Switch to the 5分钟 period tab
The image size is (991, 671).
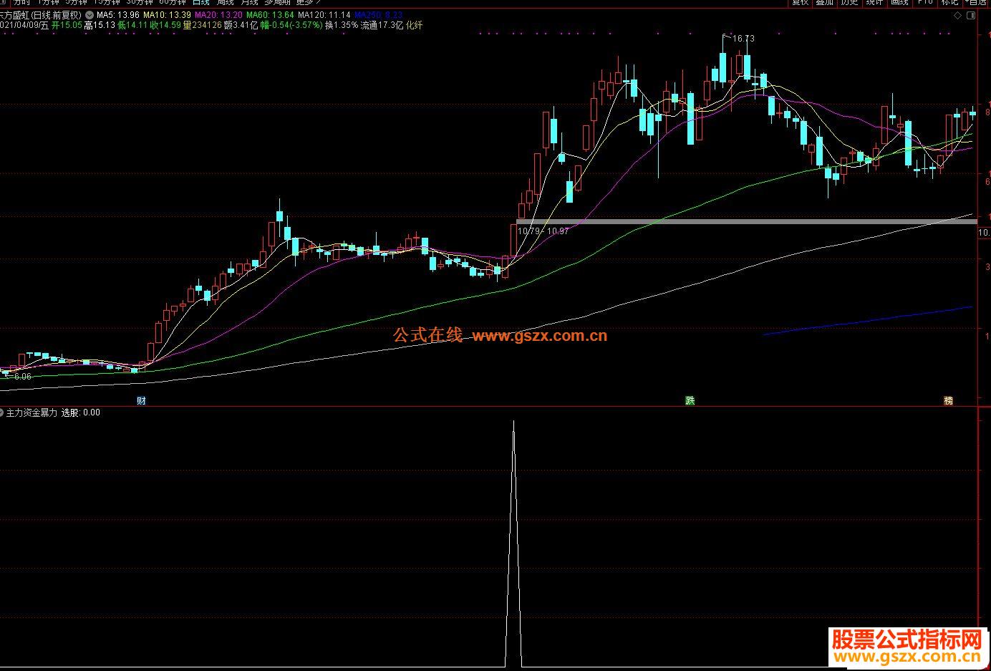[x=77, y=3]
